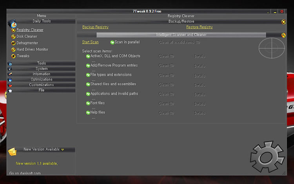Click the large gear icon
The image size is (294, 184).
[267, 157]
